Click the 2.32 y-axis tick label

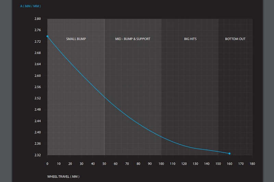38,155
